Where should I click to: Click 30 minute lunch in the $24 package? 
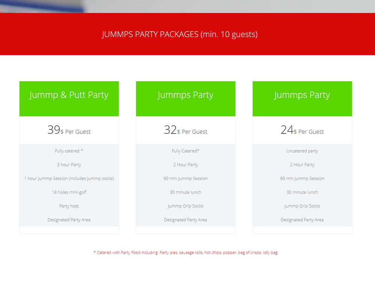click(x=302, y=192)
